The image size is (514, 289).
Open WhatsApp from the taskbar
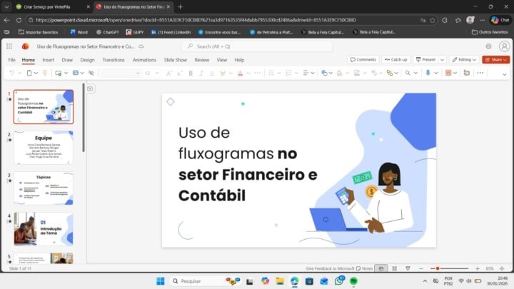tap(339, 281)
